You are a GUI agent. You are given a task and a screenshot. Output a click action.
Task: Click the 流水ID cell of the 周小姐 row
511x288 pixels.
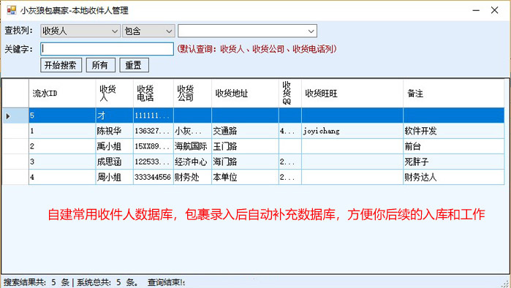pos(62,177)
